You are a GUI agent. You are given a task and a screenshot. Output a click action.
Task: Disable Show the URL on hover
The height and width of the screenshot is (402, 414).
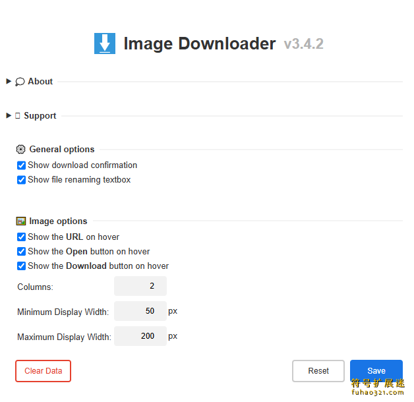(21, 237)
